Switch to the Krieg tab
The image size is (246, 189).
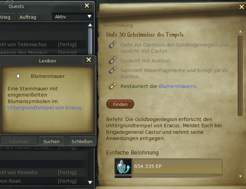[x=6, y=17]
